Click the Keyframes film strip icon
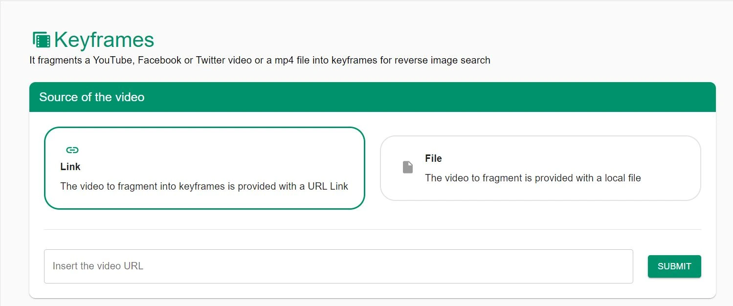This screenshot has width=733, height=306. [x=42, y=40]
